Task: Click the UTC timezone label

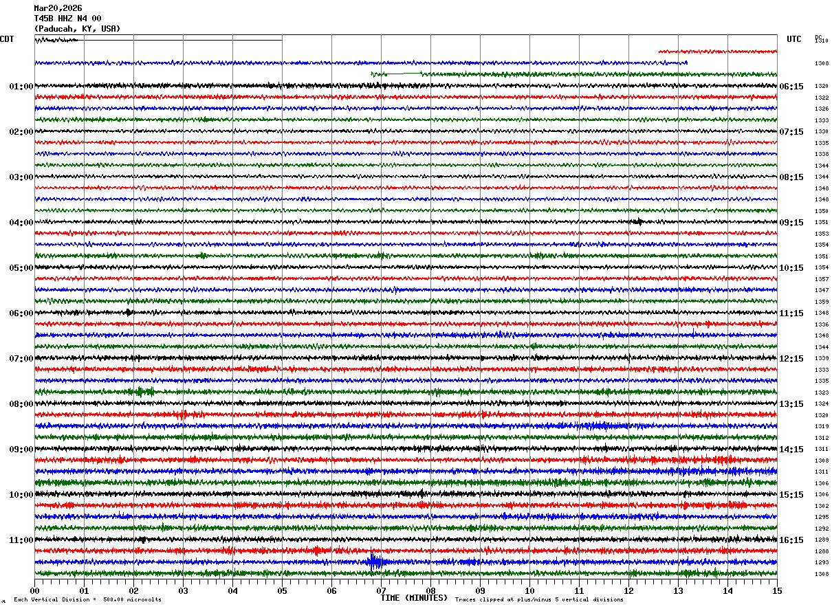Action: click(794, 39)
